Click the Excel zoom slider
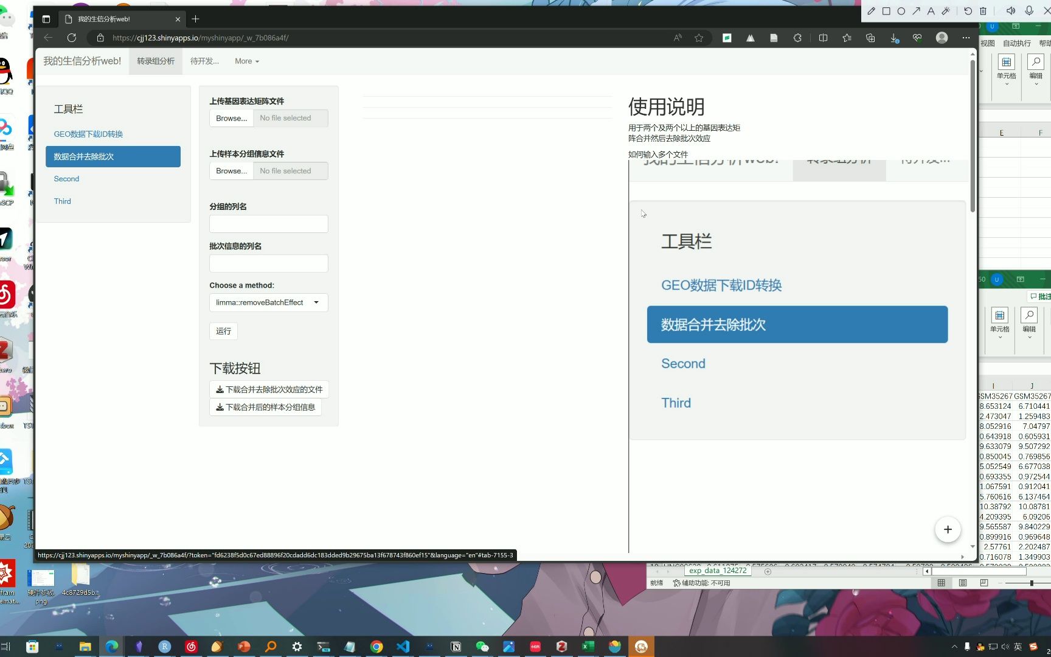 (1032, 583)
